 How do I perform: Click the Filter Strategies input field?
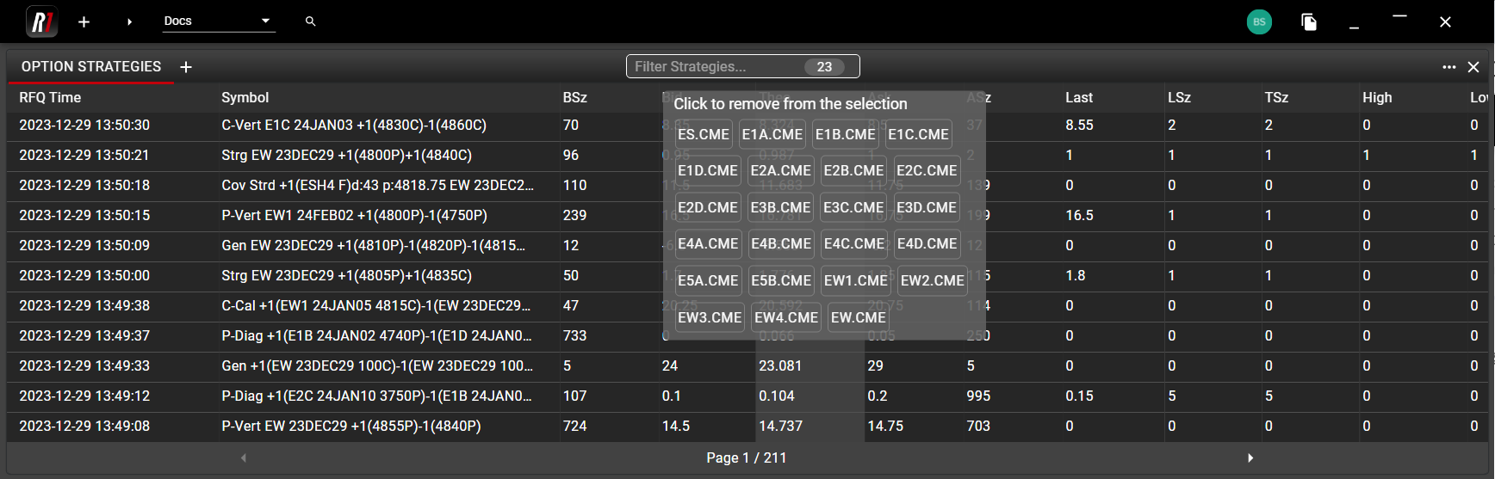click(715, 66)
